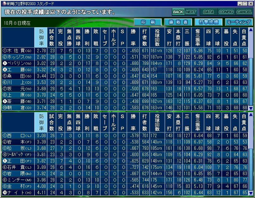The width and height of the screenshot is (255, 198).
Task: Select pitcher ミンチー(M) row
Action: [125, 180]
